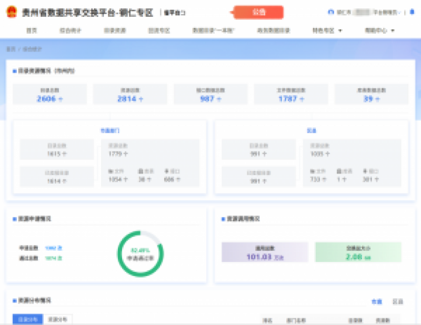Click the 目录总数 statistic card

(x=50, y=94)
